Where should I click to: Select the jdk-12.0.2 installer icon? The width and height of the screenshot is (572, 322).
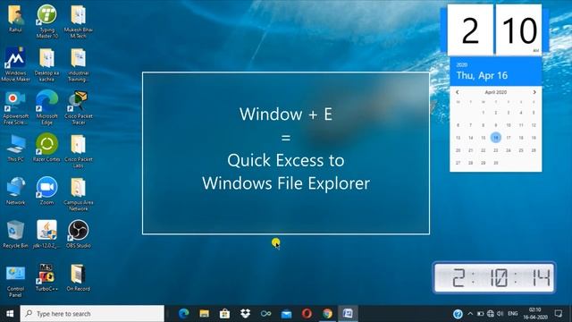coord(46,234)
